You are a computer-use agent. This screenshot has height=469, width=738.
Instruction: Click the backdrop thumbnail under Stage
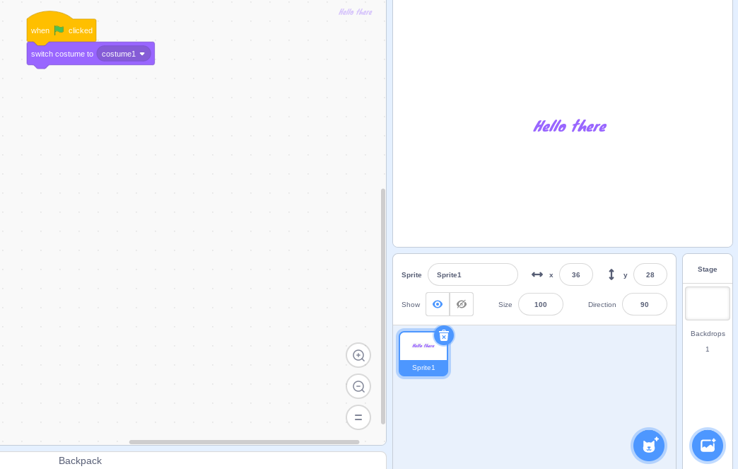tap(707, 303)
